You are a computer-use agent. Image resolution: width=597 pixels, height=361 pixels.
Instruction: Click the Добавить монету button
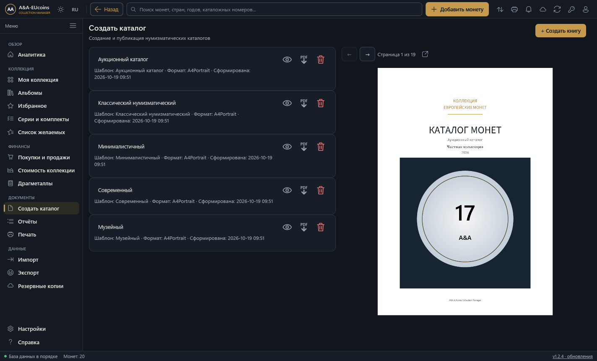point(457,9)
